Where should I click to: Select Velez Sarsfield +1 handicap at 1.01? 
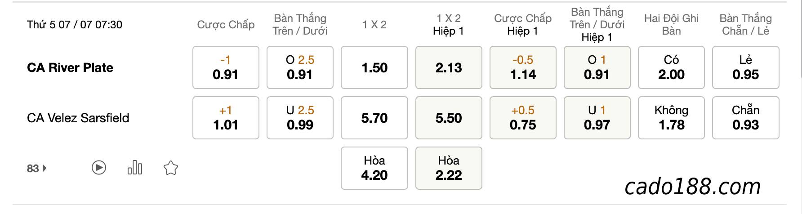pyautogui.click(x=226, y=118)
